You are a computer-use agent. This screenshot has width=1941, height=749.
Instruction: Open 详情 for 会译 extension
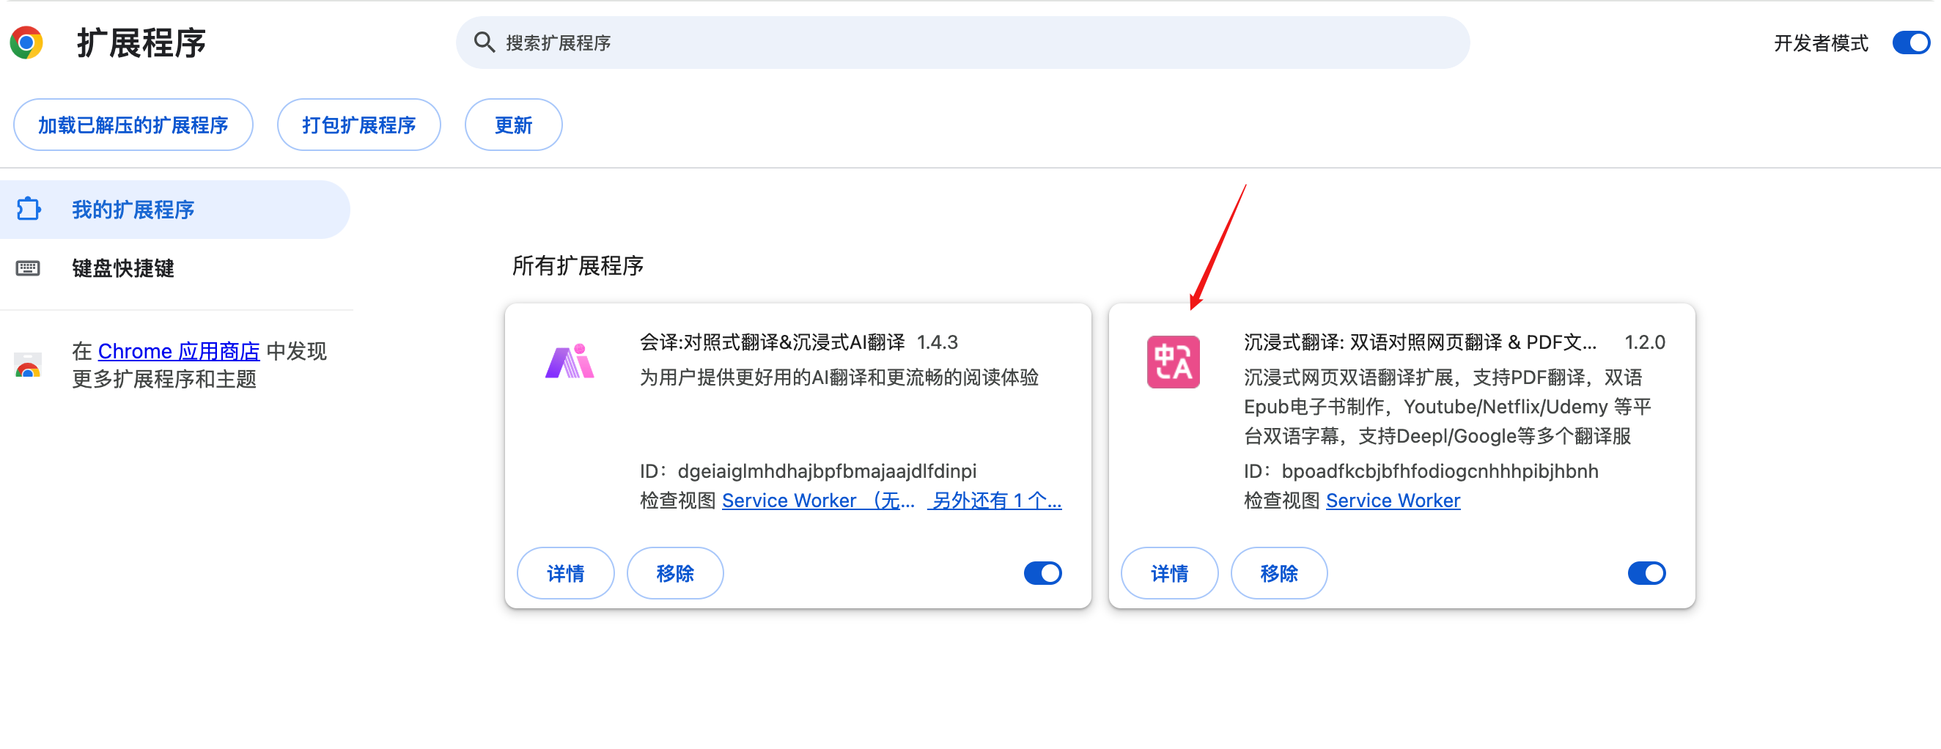(565, 573)
